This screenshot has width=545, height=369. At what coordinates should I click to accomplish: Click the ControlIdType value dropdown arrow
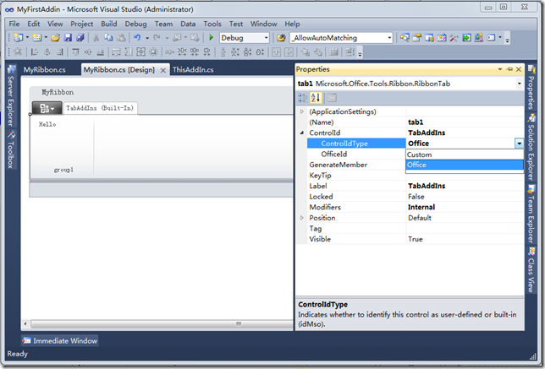coord(519,144)
